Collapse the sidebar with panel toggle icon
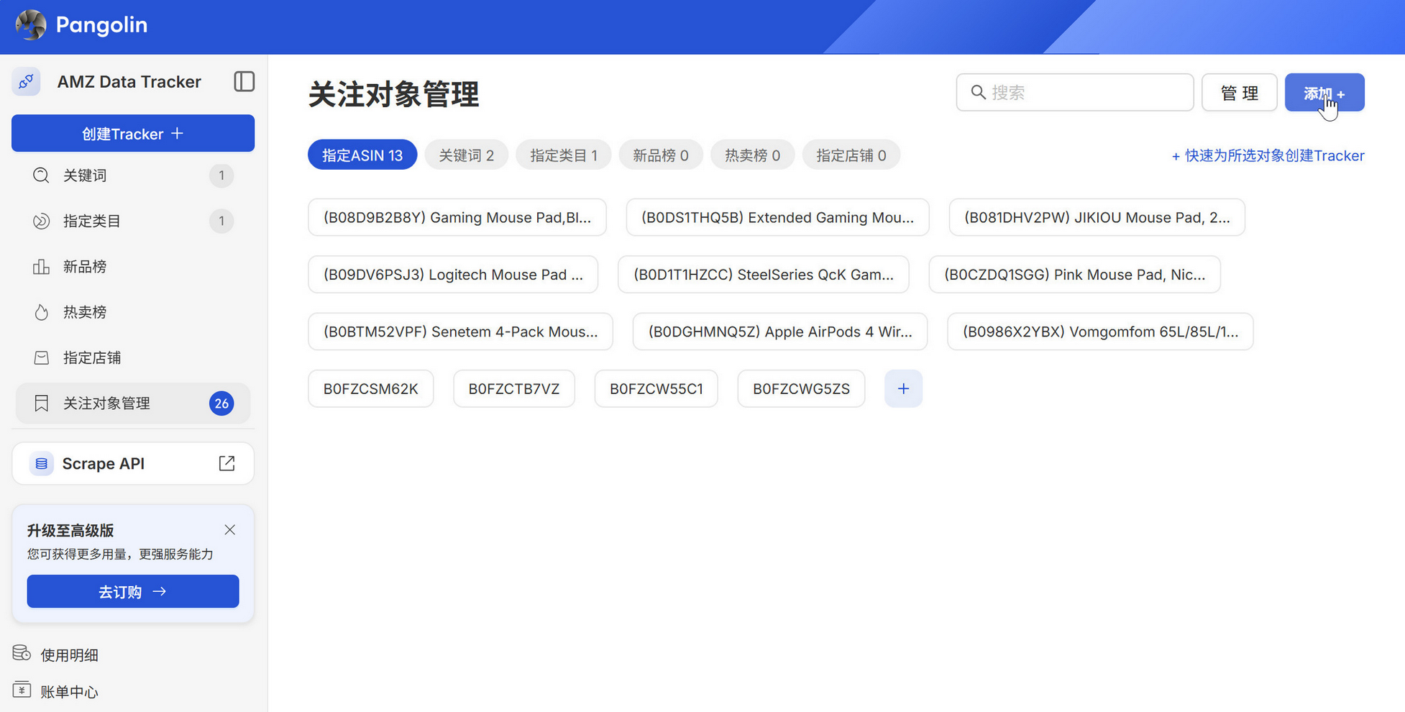Image resolution: width=1405 pixels, height=712 pixels. (244, 81)
